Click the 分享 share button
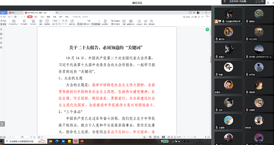274x145 pixels. click(x=195, y=16)
